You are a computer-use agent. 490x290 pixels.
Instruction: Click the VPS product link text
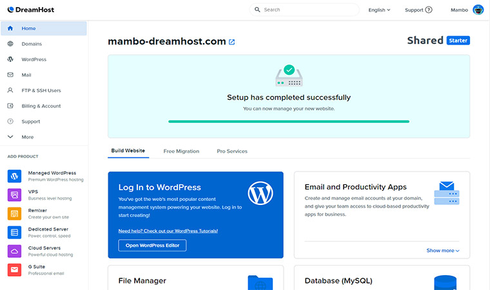pos(33,191)
